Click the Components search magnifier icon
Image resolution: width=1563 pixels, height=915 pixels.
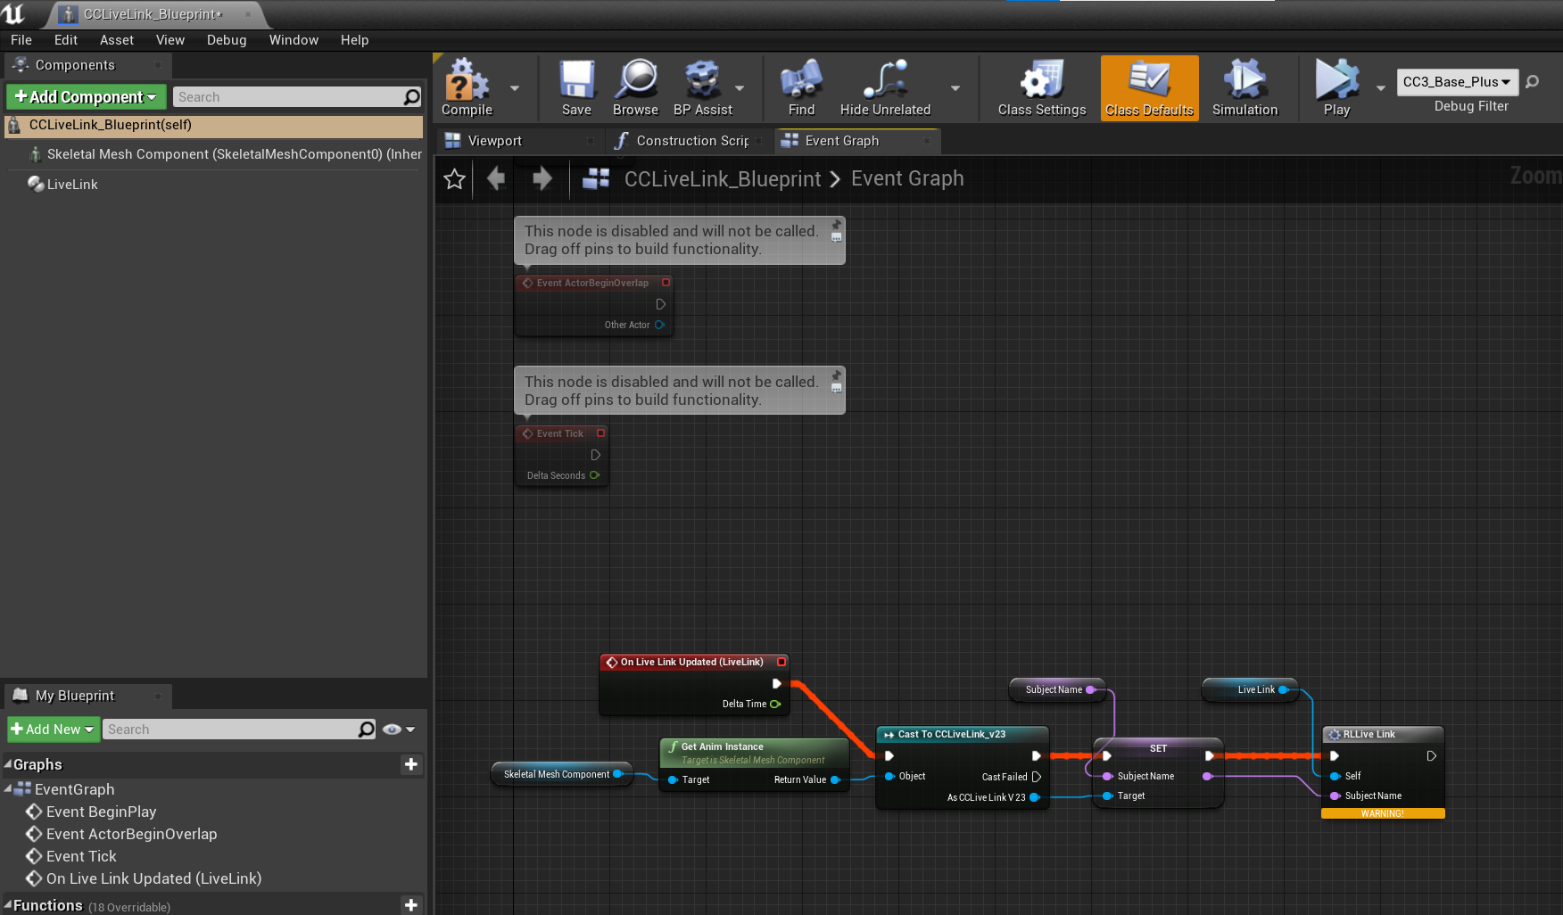(411, 97)
